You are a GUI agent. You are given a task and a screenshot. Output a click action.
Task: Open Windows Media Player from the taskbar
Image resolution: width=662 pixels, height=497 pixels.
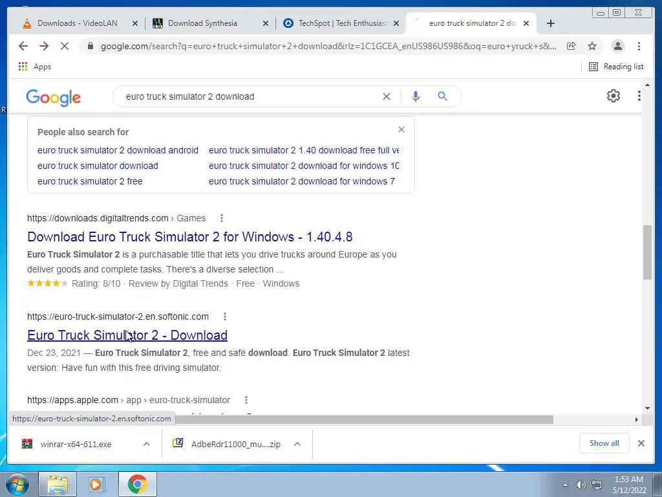97,484
